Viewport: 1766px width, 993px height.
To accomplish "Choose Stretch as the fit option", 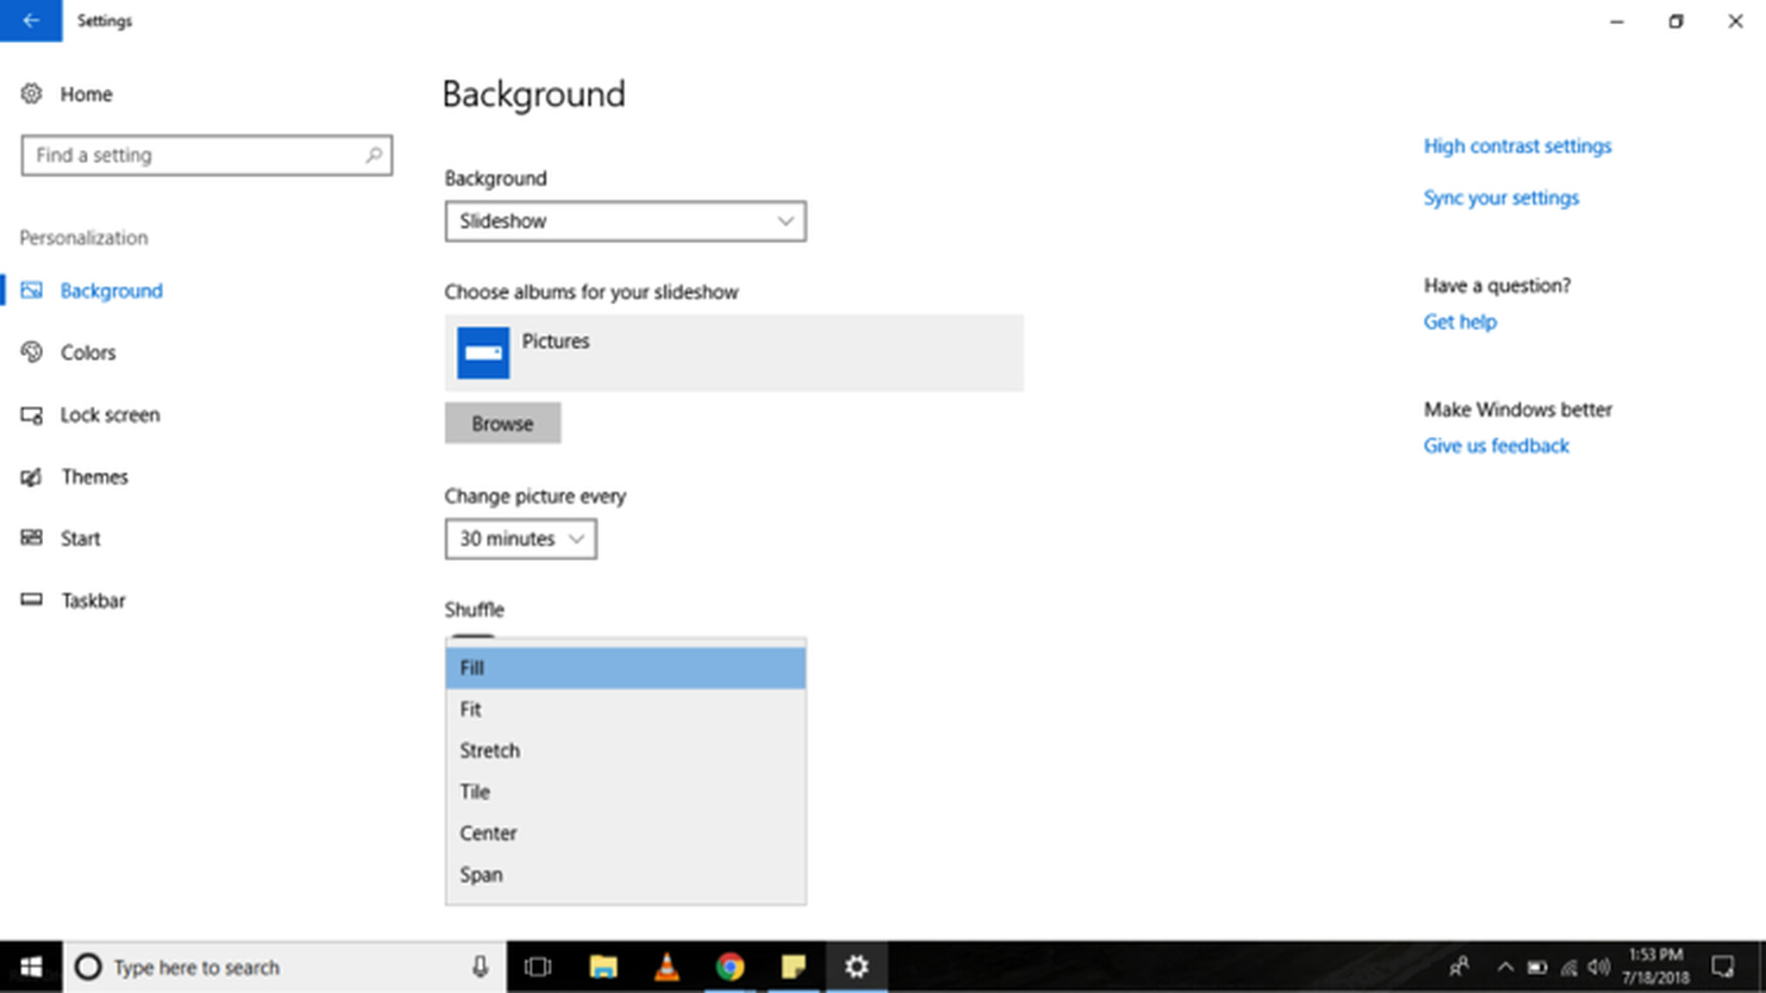I will [489, 750].
